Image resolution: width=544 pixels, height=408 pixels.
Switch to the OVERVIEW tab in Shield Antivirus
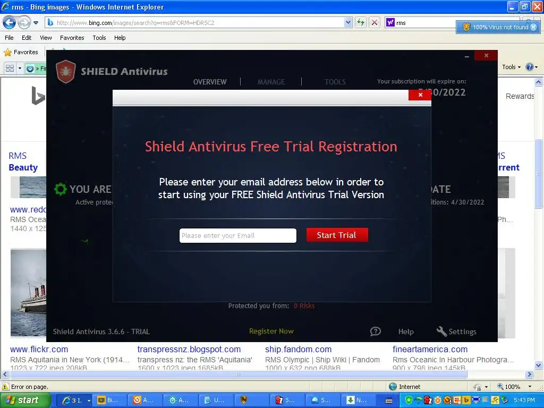(x=210, y=82)
